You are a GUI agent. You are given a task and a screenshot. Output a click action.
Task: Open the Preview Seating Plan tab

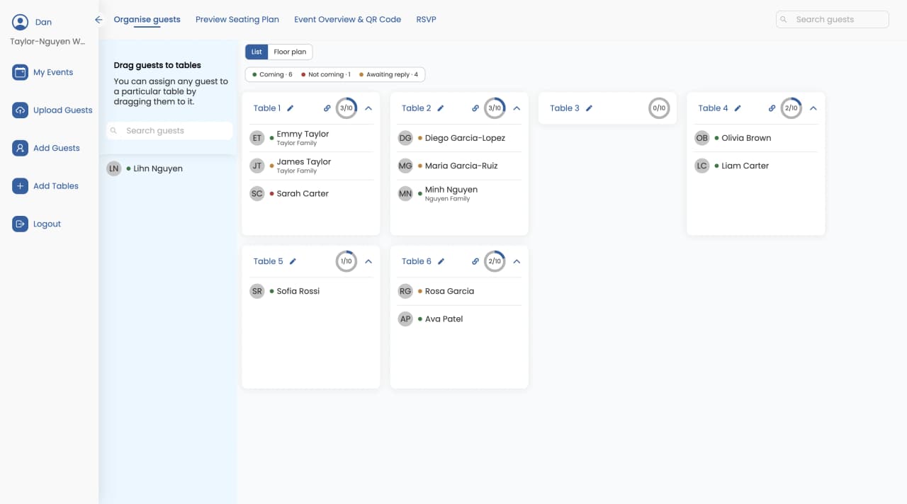coord(237,20)
